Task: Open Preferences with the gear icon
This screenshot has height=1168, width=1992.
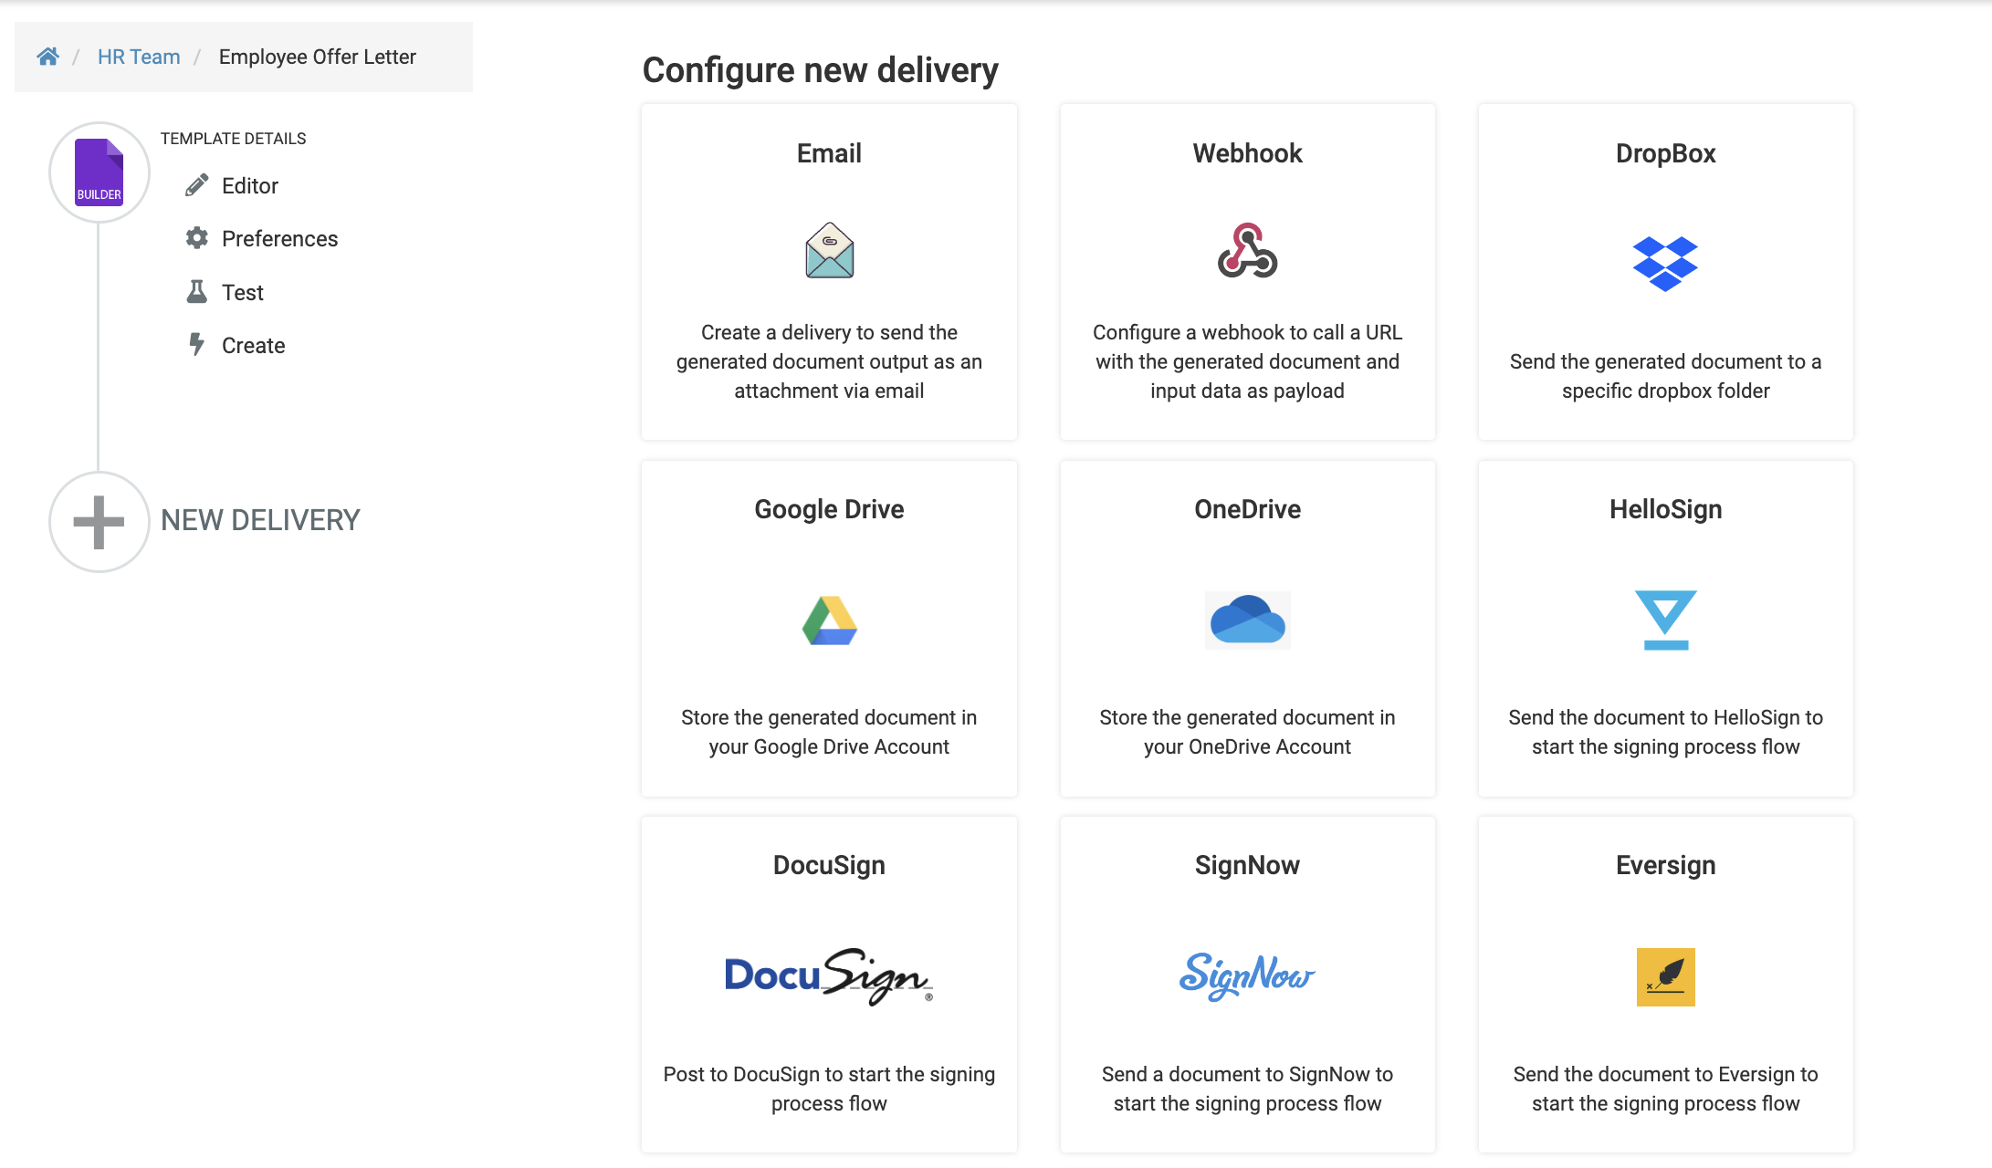Action: (278, 238)
